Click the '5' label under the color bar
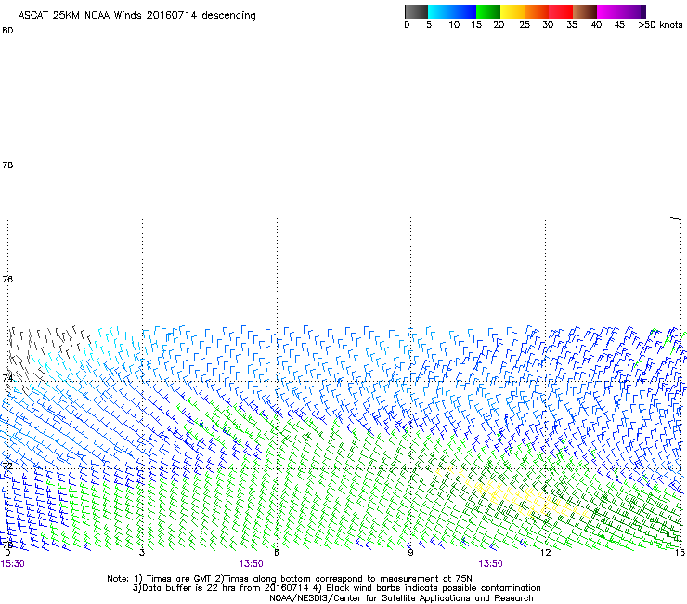This screenshot has width=687, height=604. 429,25
